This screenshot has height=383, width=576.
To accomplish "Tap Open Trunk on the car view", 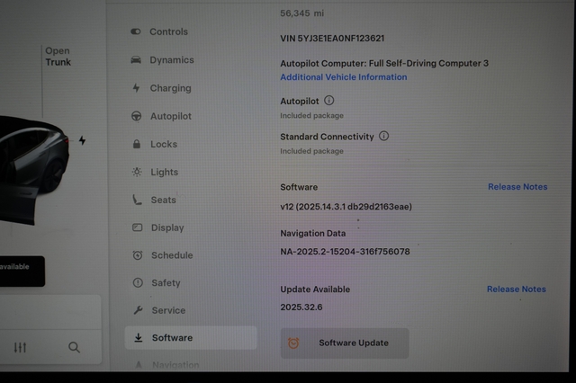I will click(58, 57).
